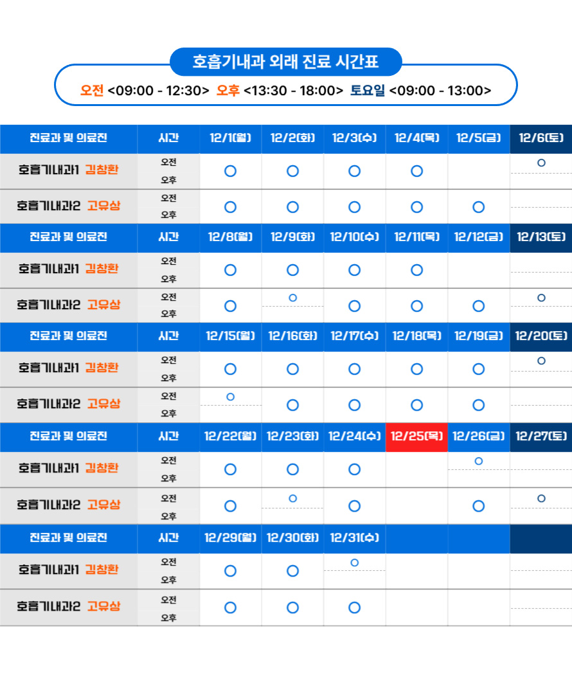Click 고유상's Saturday circle on 12/13(토)

click(x=541, y=298)
